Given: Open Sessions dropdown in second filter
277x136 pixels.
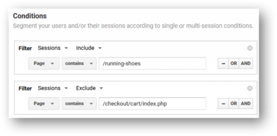Looking at the screenshot, I should tap(53, 88).
